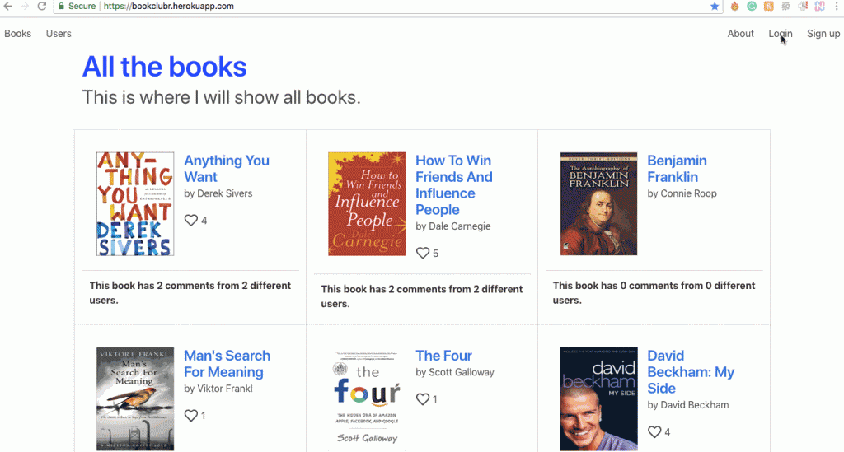Click the Sign up link
The width and height of the screenshot is (844, 452).
(823, 34)
